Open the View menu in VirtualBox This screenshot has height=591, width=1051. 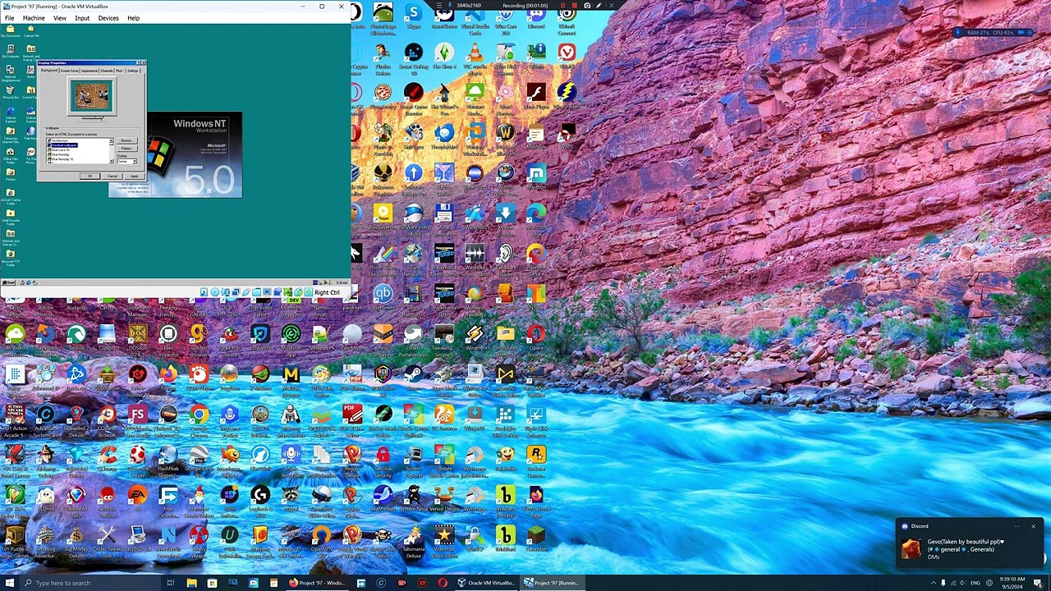point(60,18)
